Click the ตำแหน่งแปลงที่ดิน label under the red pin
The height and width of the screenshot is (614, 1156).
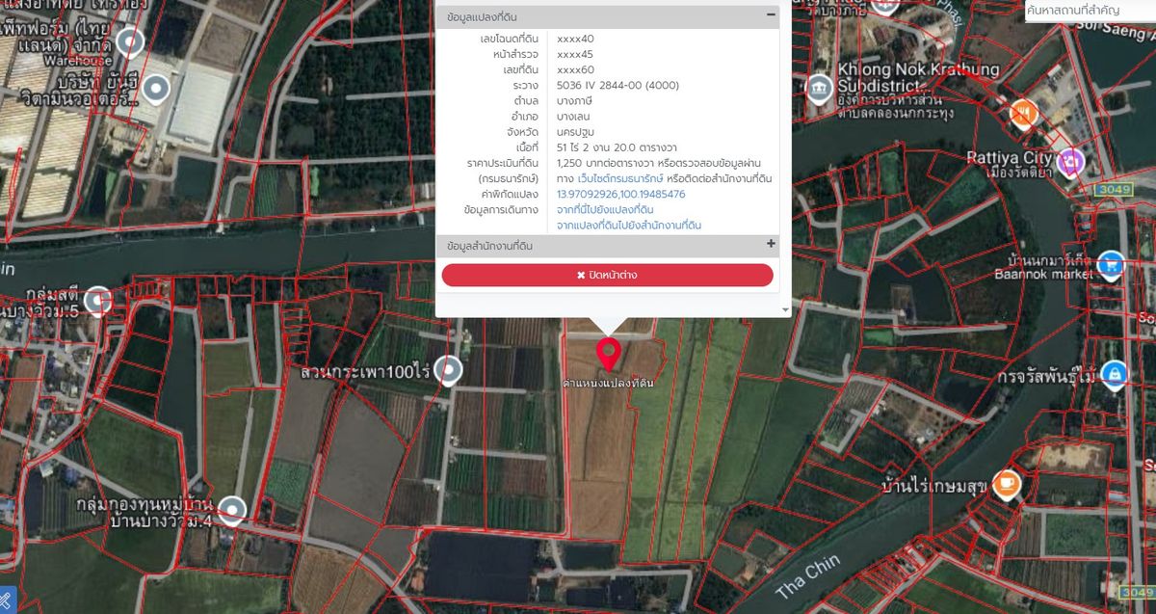pyautogui.click(x=608, y=383)
